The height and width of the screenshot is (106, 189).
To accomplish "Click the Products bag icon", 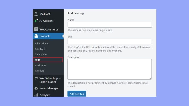I will click(x=36, y=36).
